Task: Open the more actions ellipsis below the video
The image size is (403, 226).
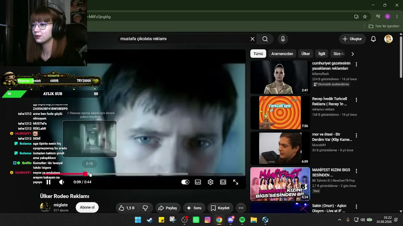Action: pos(241,208)
